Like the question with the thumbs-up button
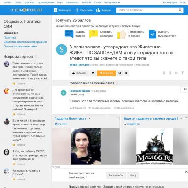188x188 pixels. click(79, 73)
